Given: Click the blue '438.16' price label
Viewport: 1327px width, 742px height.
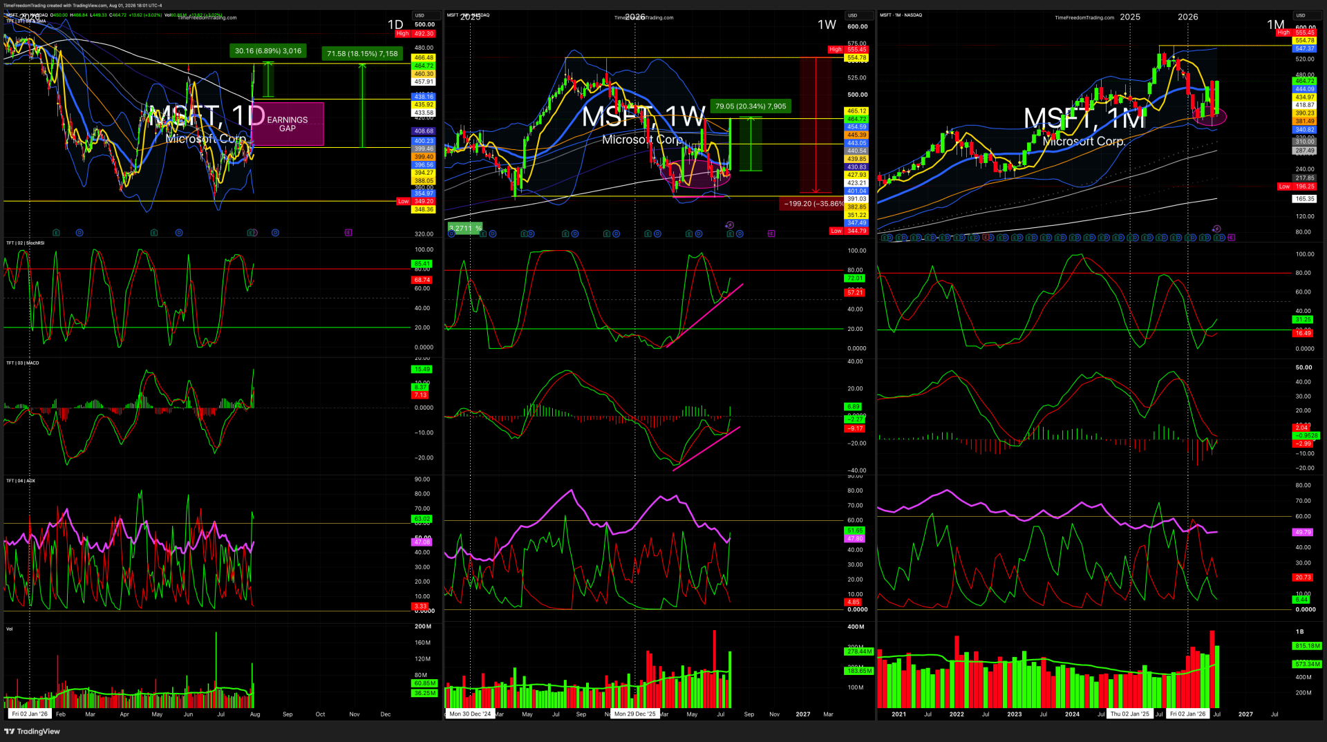Looking at the screenshot, I should click(x=424, y=97).
